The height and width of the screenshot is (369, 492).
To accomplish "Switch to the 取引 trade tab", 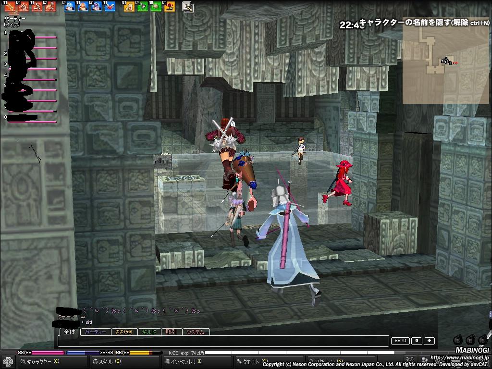I will click(x=172, y=332).
